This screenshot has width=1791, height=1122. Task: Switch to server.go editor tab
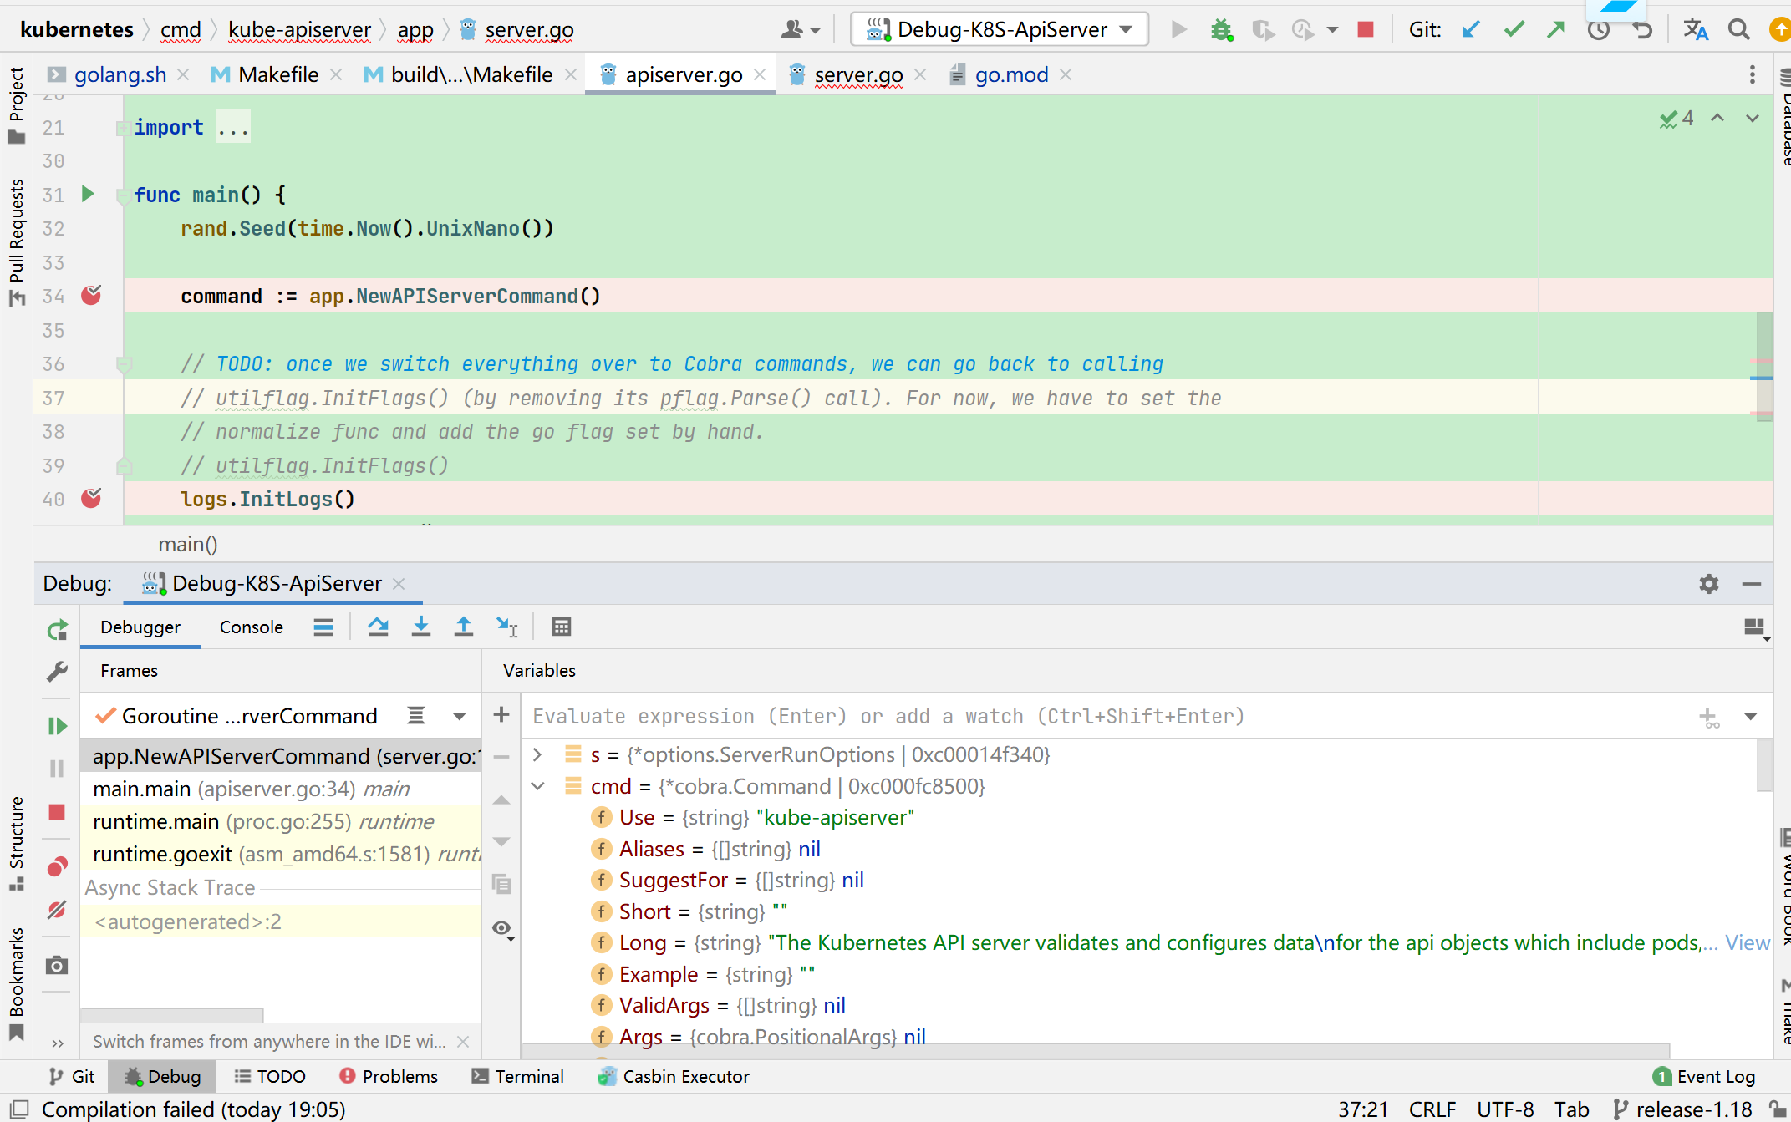(x=858, y=74)
